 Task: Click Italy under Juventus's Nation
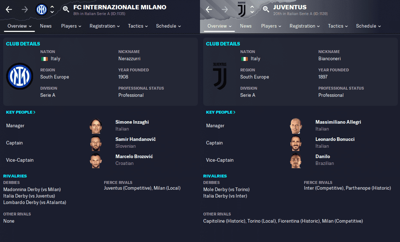255,59
